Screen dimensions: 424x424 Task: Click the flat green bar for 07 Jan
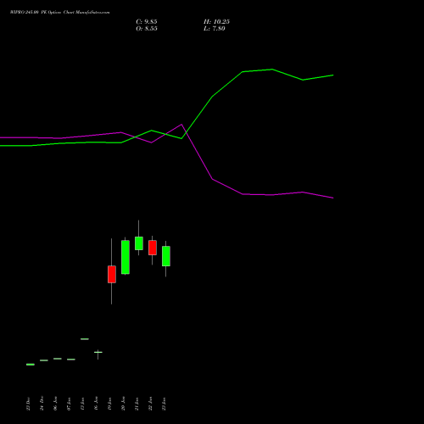click(71, 360)
